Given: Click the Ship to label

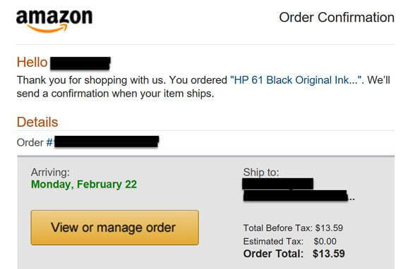Looking at the screenshot, I should 261,172.
